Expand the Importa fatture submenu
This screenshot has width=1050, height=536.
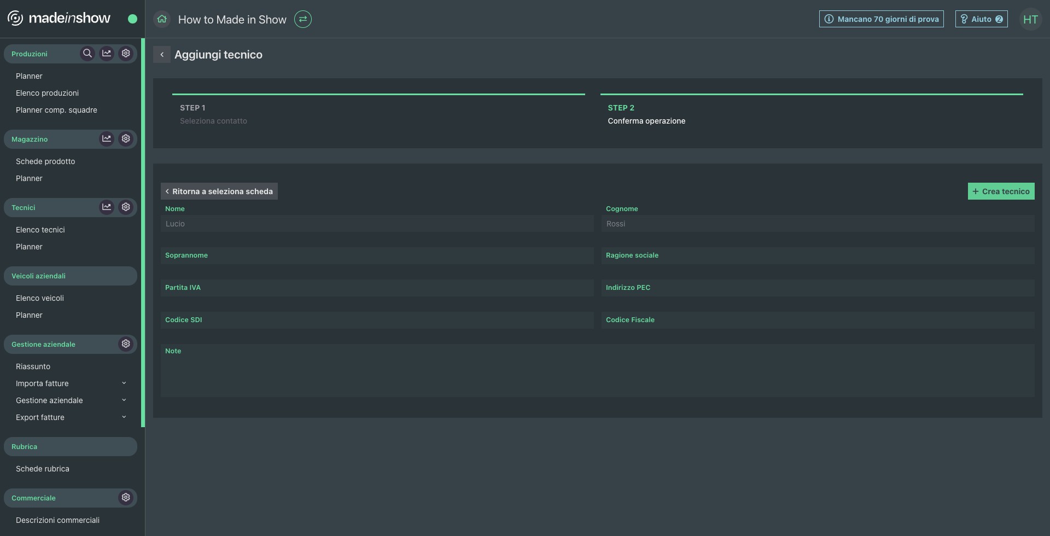point(124,383)
